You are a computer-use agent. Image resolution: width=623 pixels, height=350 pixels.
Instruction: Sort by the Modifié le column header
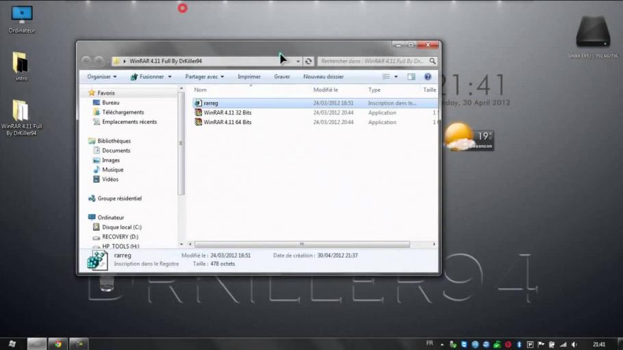[325, 90]
